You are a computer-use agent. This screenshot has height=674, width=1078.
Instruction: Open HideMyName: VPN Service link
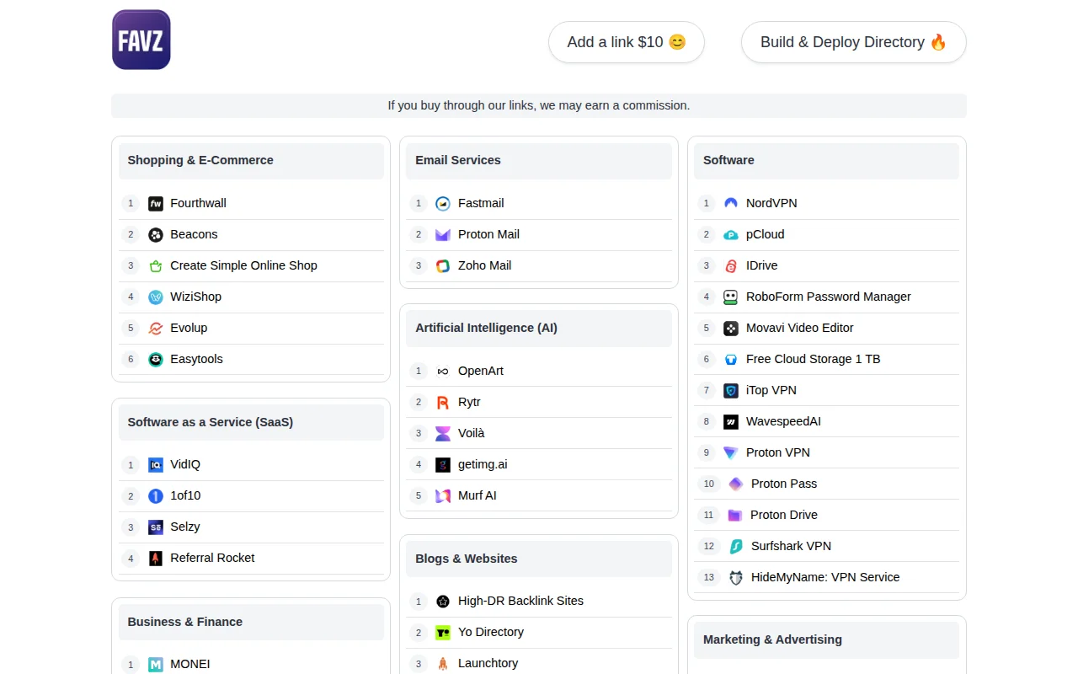(x=825, y=577)
